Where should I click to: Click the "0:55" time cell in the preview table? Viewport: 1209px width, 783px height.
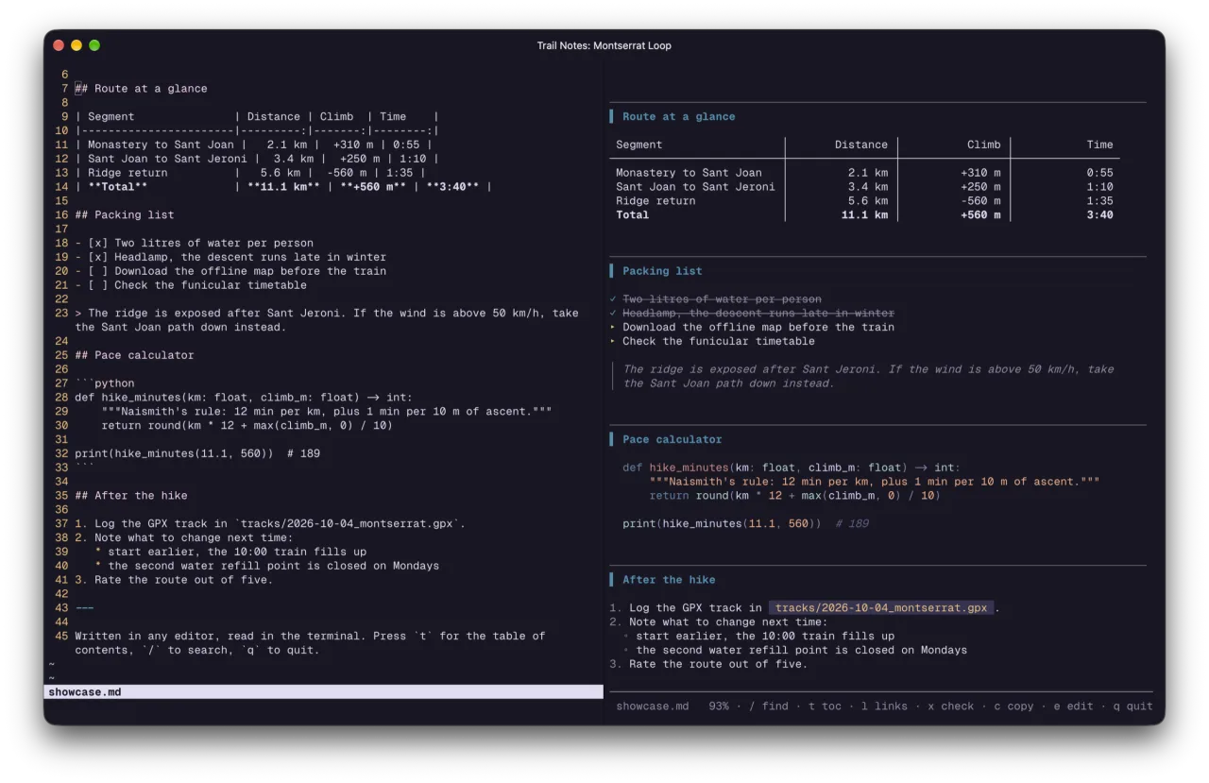[1099, 173]
